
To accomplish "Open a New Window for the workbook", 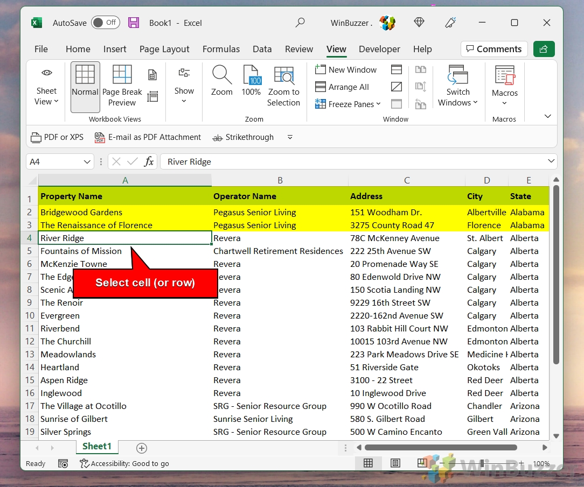I will 346,69.
